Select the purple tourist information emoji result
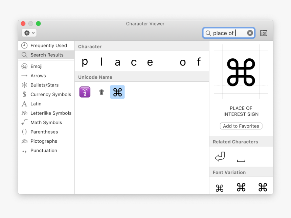 [85, 92]
